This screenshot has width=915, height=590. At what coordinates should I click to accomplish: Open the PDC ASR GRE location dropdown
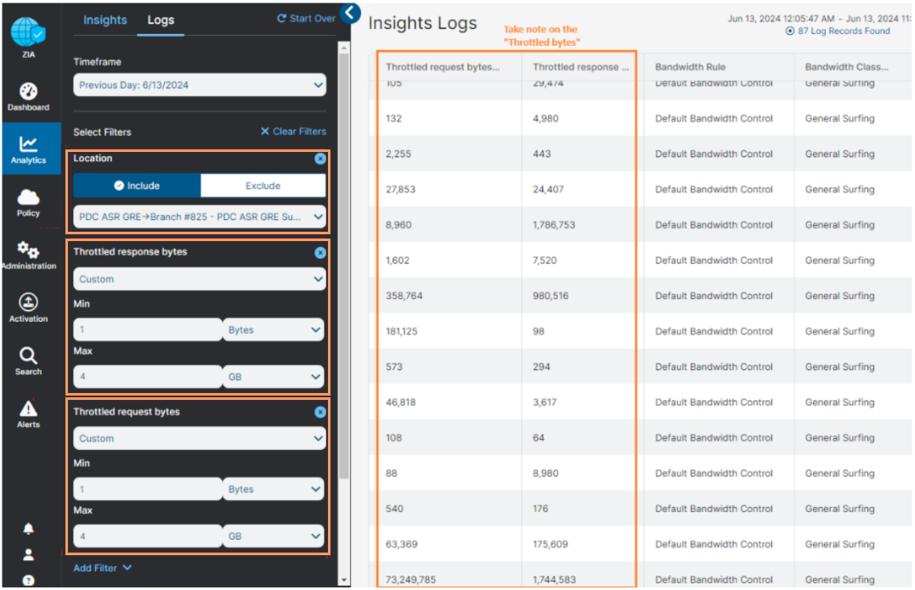(x=199, y=217)
